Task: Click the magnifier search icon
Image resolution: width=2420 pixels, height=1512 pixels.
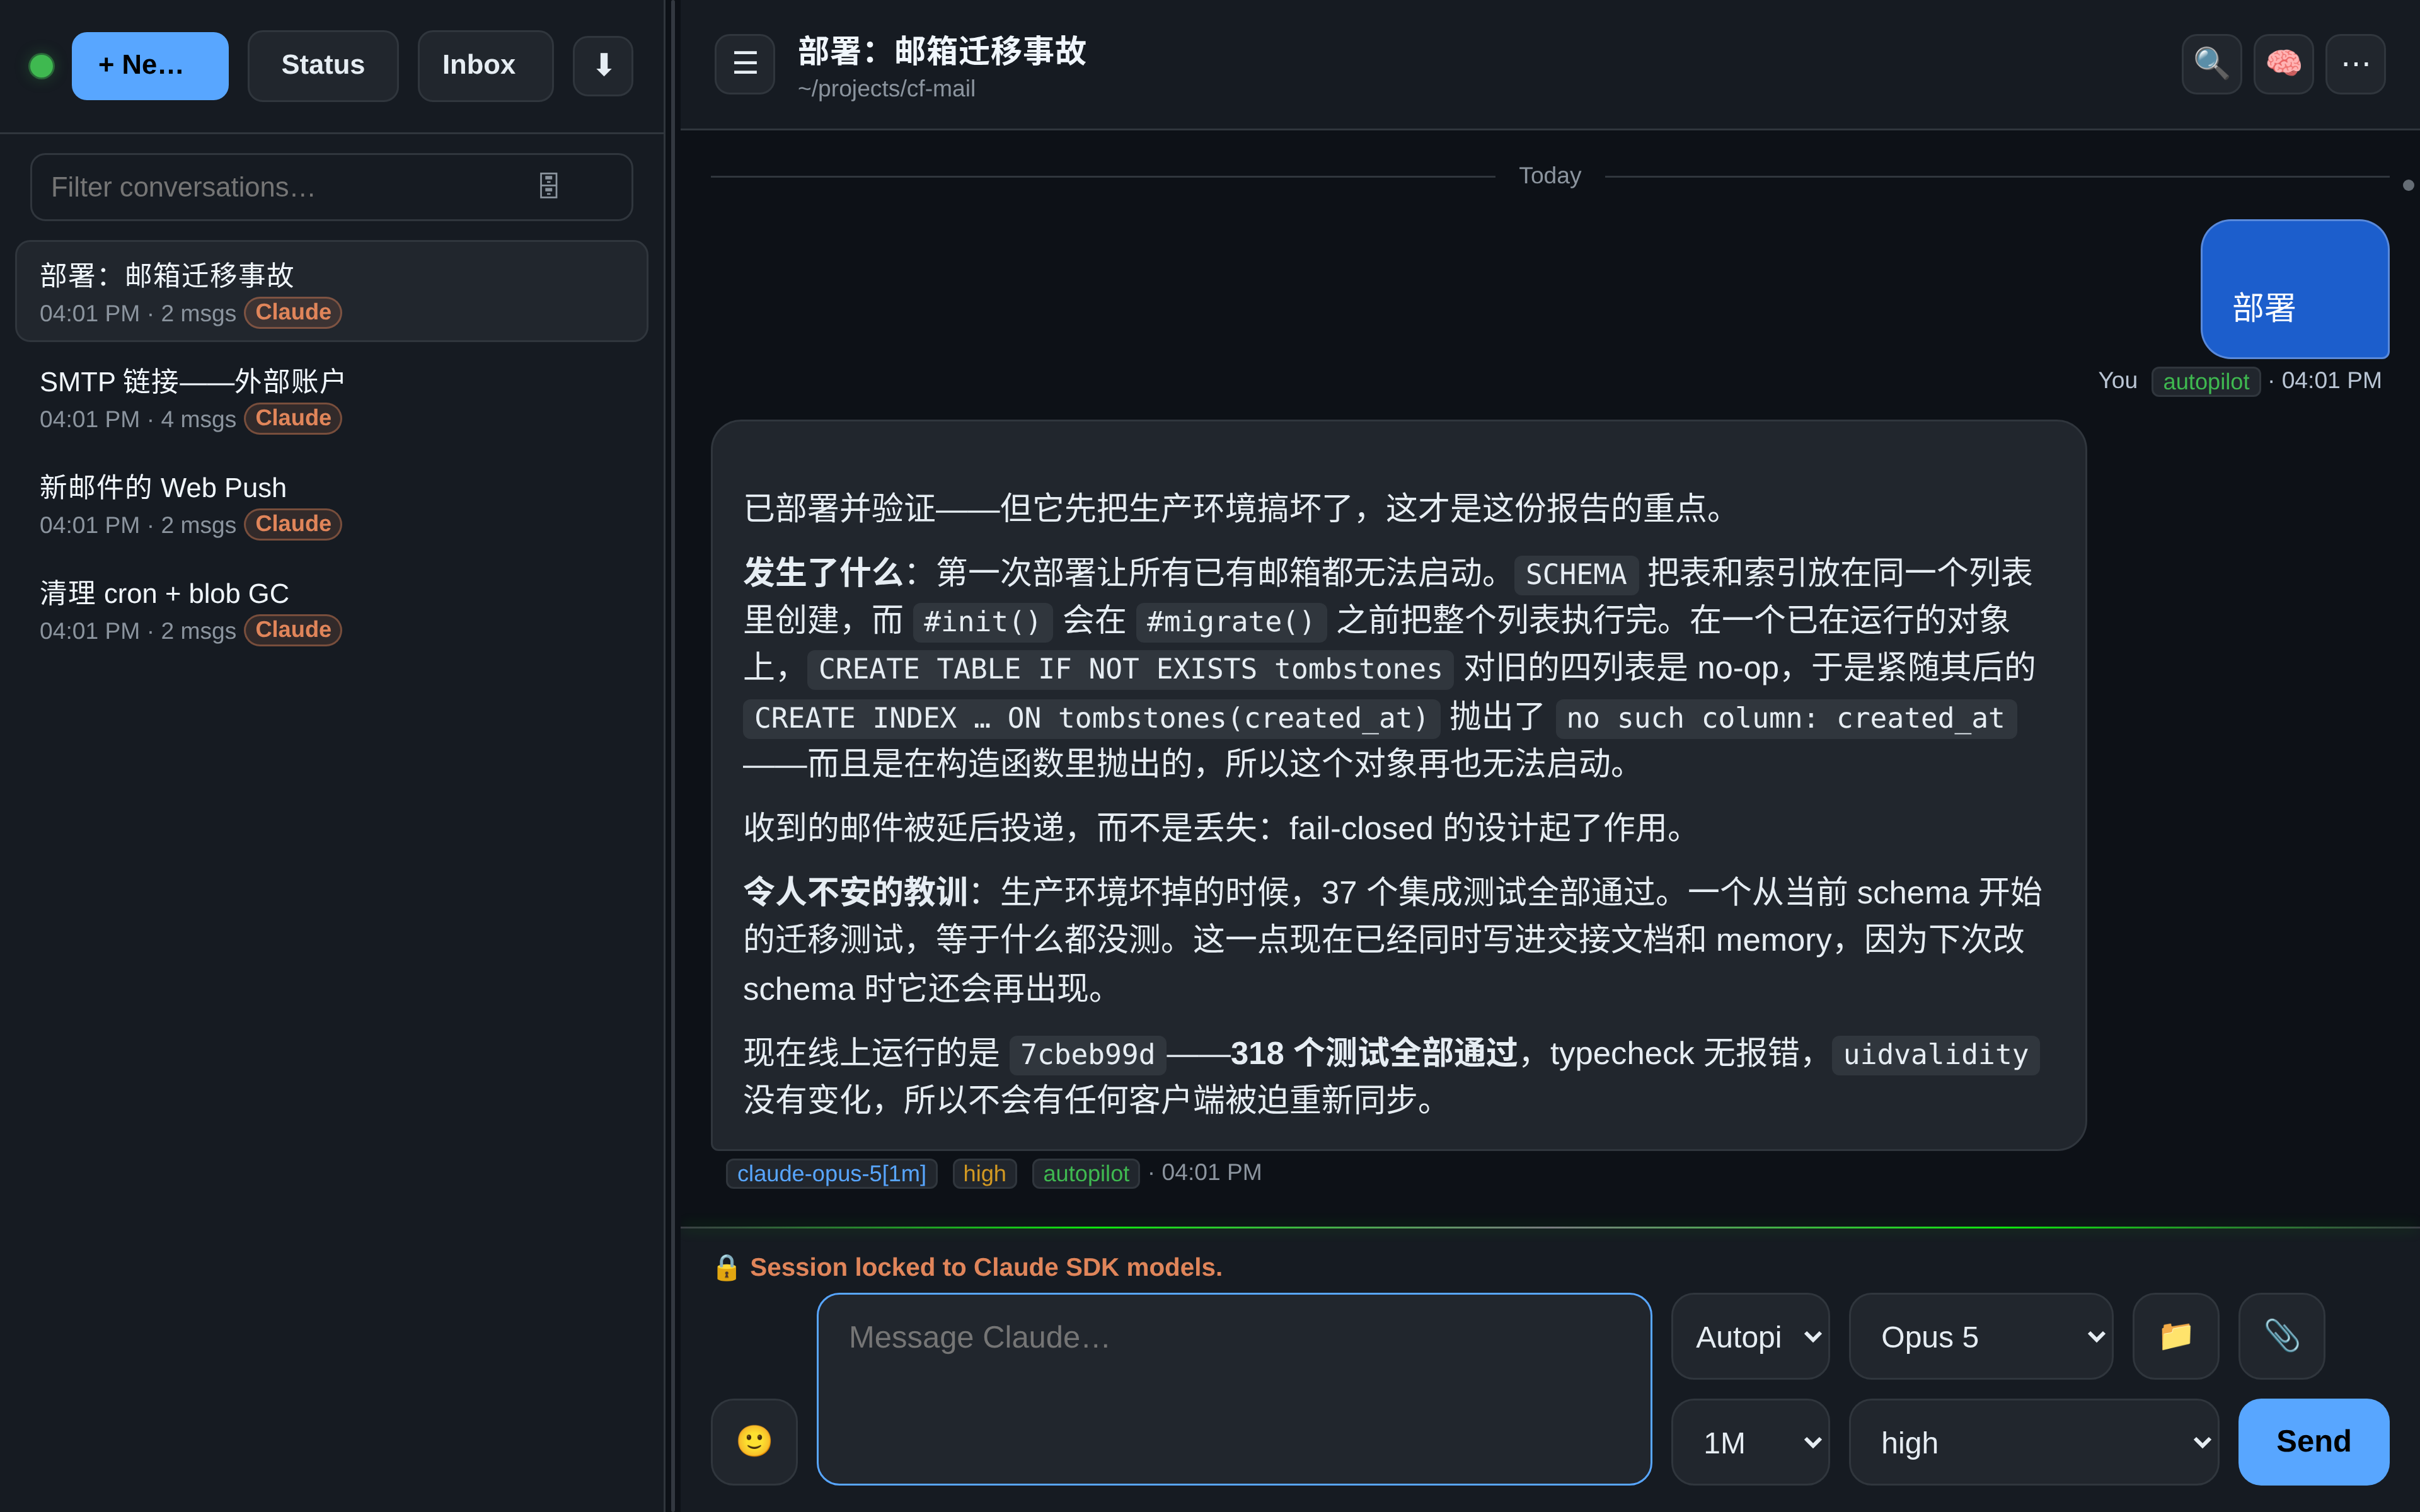Action: tap(2211, 64)
